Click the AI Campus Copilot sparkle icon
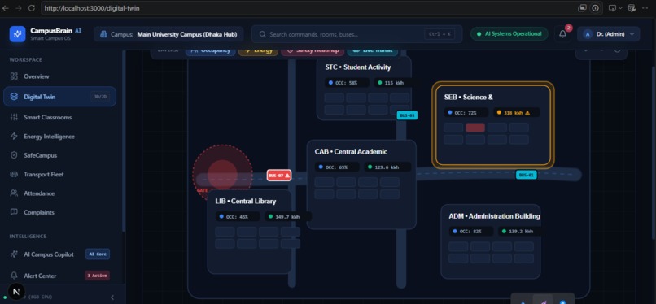 (14, 254)
